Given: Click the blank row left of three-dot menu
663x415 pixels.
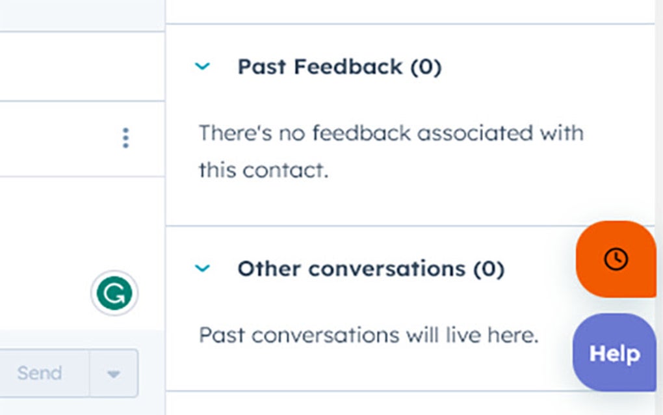Looking at the screenshot, I should pyautogui.click(x=52, y=138).
